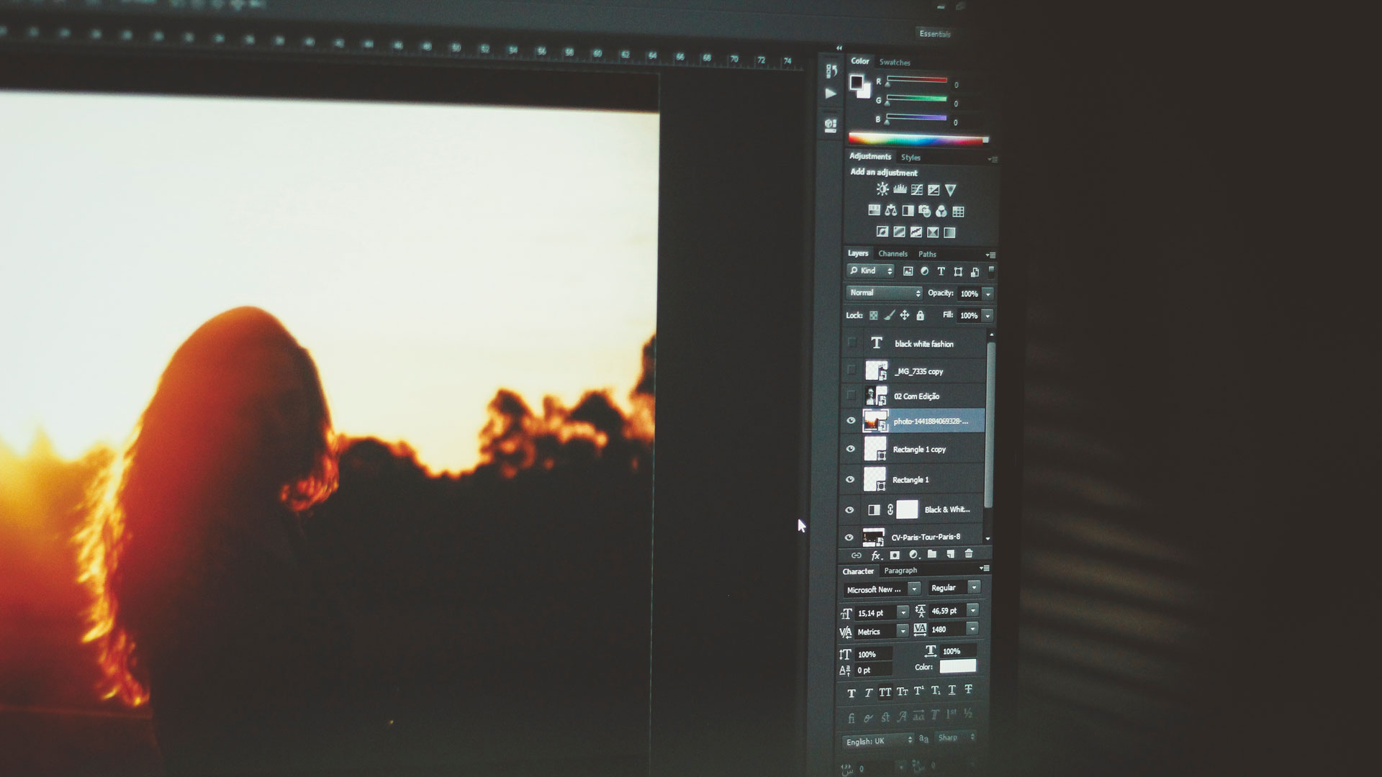The height and width of the screenshot is (777, 1382).
Task: Link the selected layers
Action: pos(857,555)
